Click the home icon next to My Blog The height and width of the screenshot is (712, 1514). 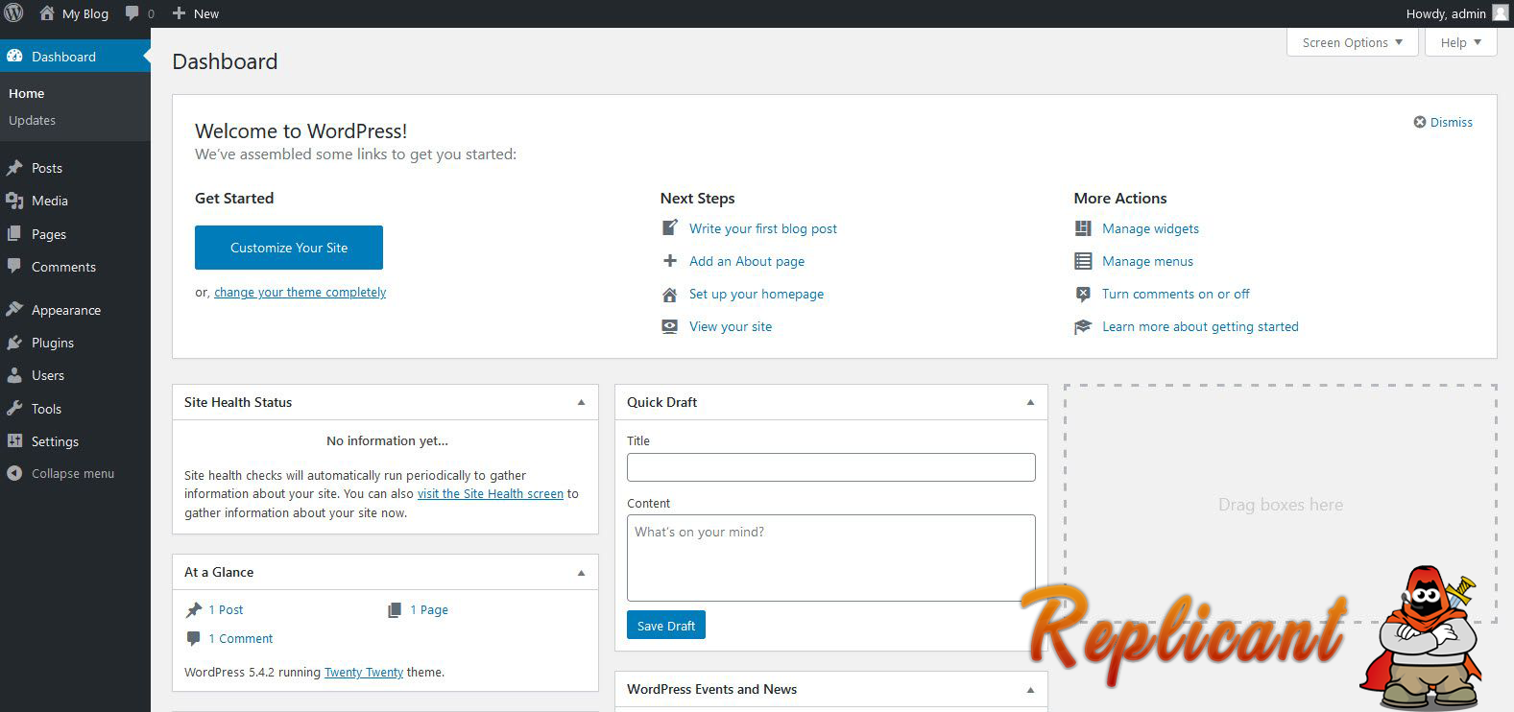point(47,13)
